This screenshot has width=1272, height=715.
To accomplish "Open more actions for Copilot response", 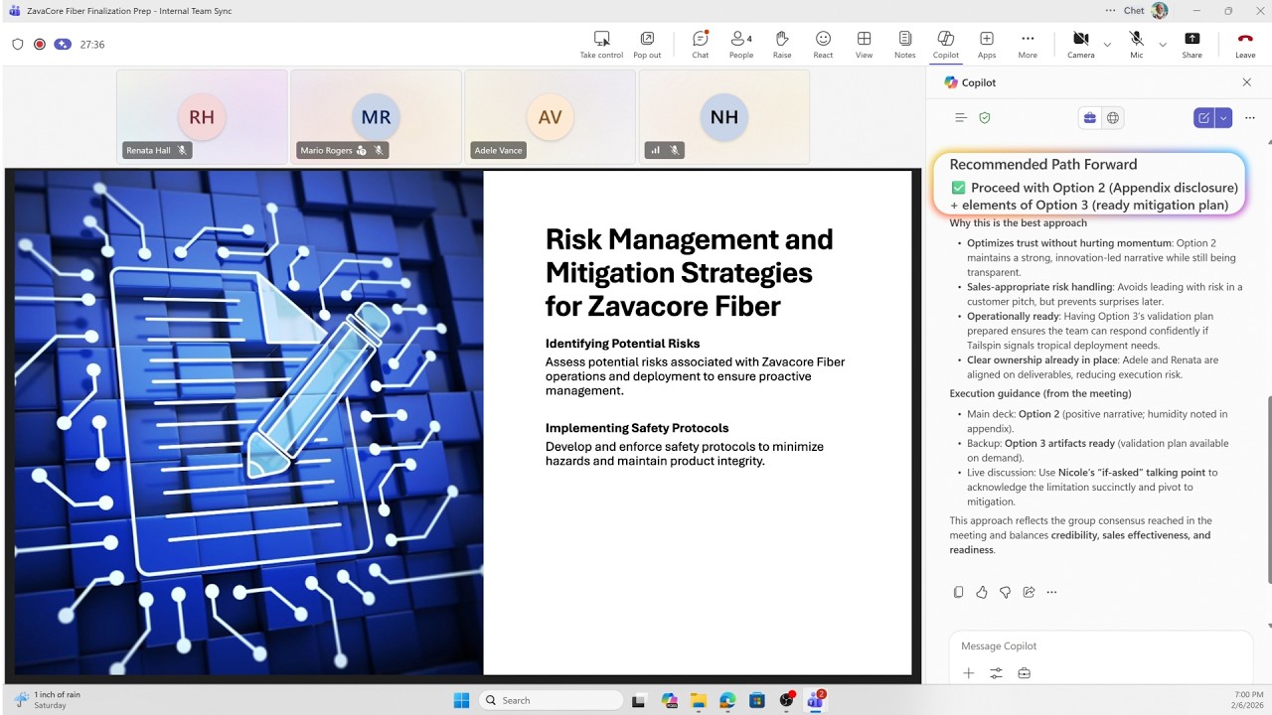I will tap(1051, 592).
